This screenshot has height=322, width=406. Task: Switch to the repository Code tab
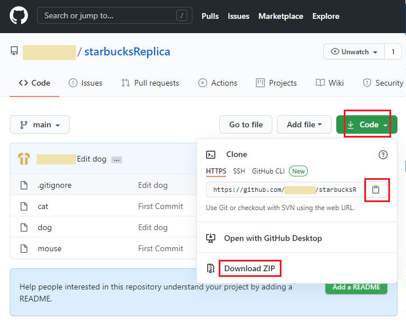coord(34,83)
